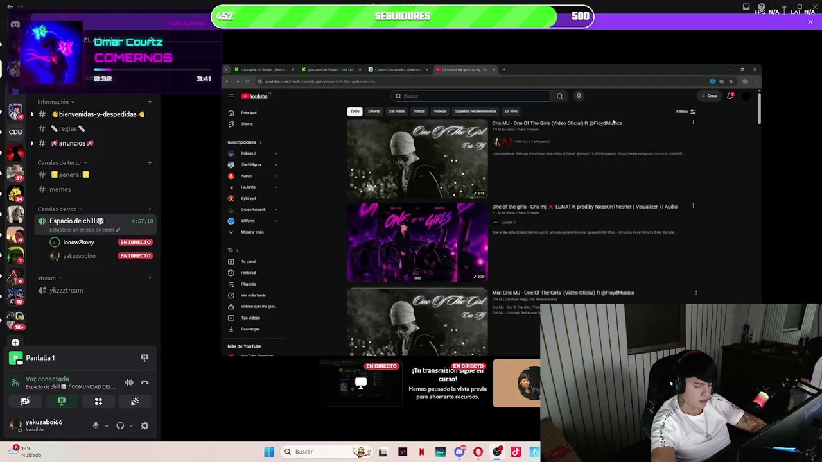Click the Crear button on YouTube
This screenshot has width=822, height=462.
point(709,96)
